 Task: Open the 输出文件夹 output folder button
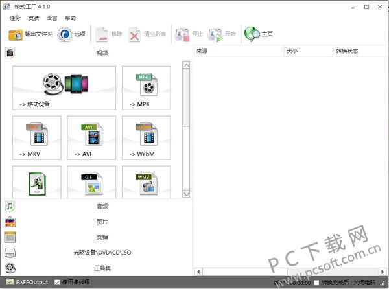click(x=30, y=34)
